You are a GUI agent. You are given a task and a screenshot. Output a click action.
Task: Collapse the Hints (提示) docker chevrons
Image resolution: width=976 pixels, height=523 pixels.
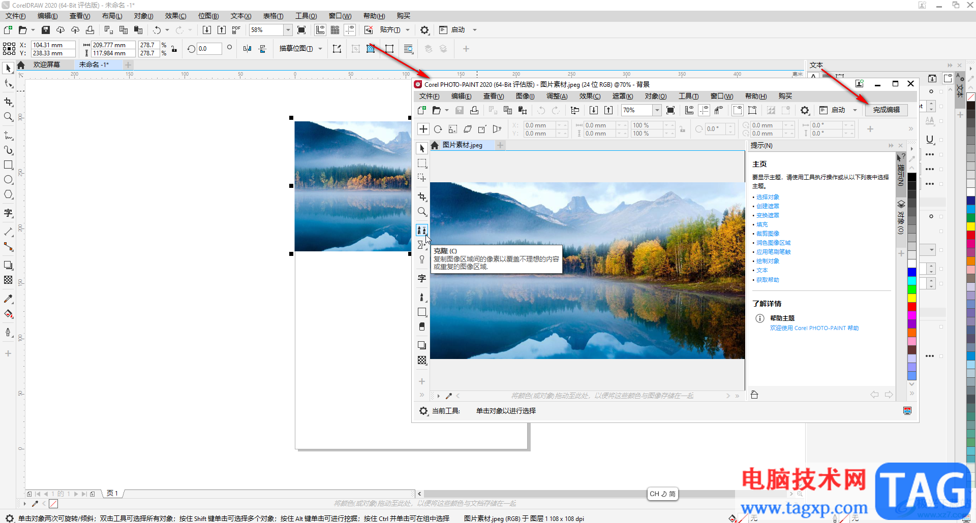click(891, 146)
